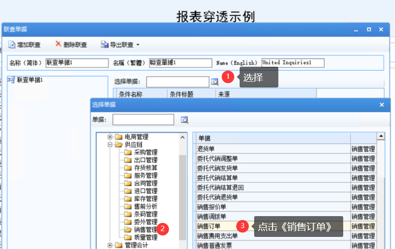Close the 选择单据 dialog
Screen dimensions: 395x249
(x=382, y=105)
